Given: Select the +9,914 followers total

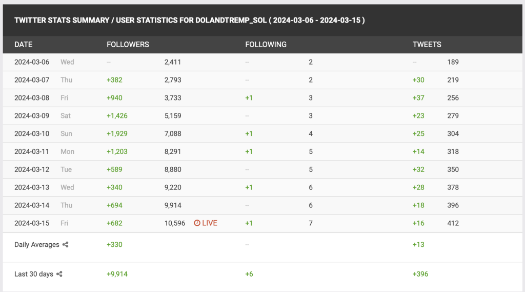Looking at the screenshot, I should coord(117,274).
